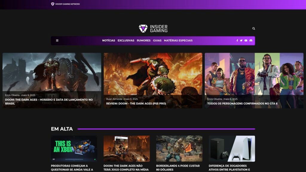Screen dimensions: 306x172
Task: Click the This Is An Xbox thumbnail
Action: click(x=74, y=149)
